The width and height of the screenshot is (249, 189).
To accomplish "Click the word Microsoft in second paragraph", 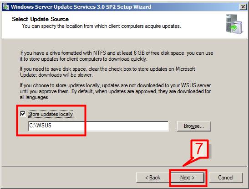I will 185,69.
